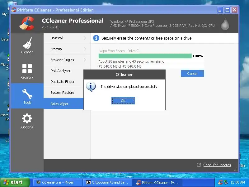This screenshot has height=187, width=249.
Task: Select the Tools wrench icon
Action: click(x=27, y=94)
